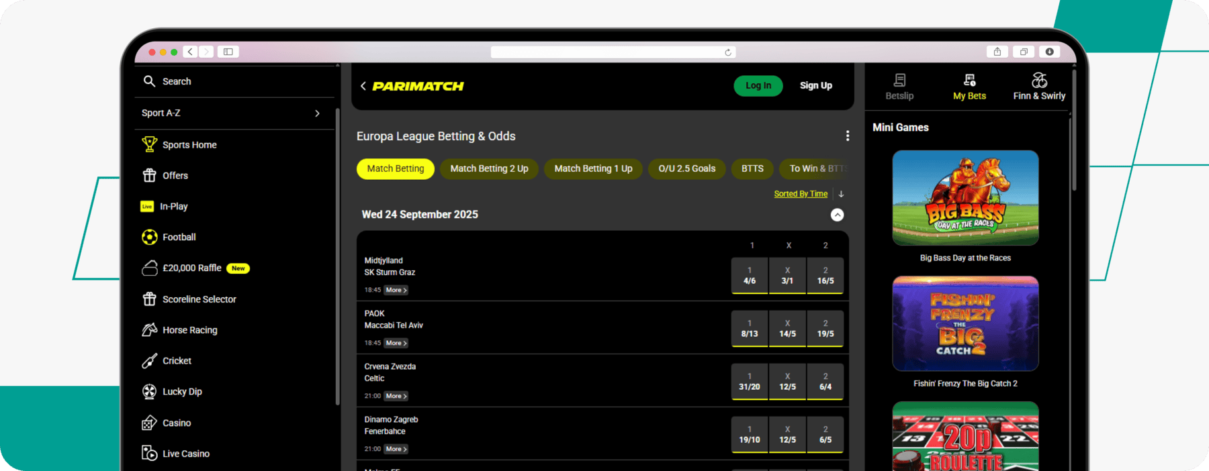1209x471 pixels.
Task: Select Celtic win 6/4 odds
Action: [825, 382]
